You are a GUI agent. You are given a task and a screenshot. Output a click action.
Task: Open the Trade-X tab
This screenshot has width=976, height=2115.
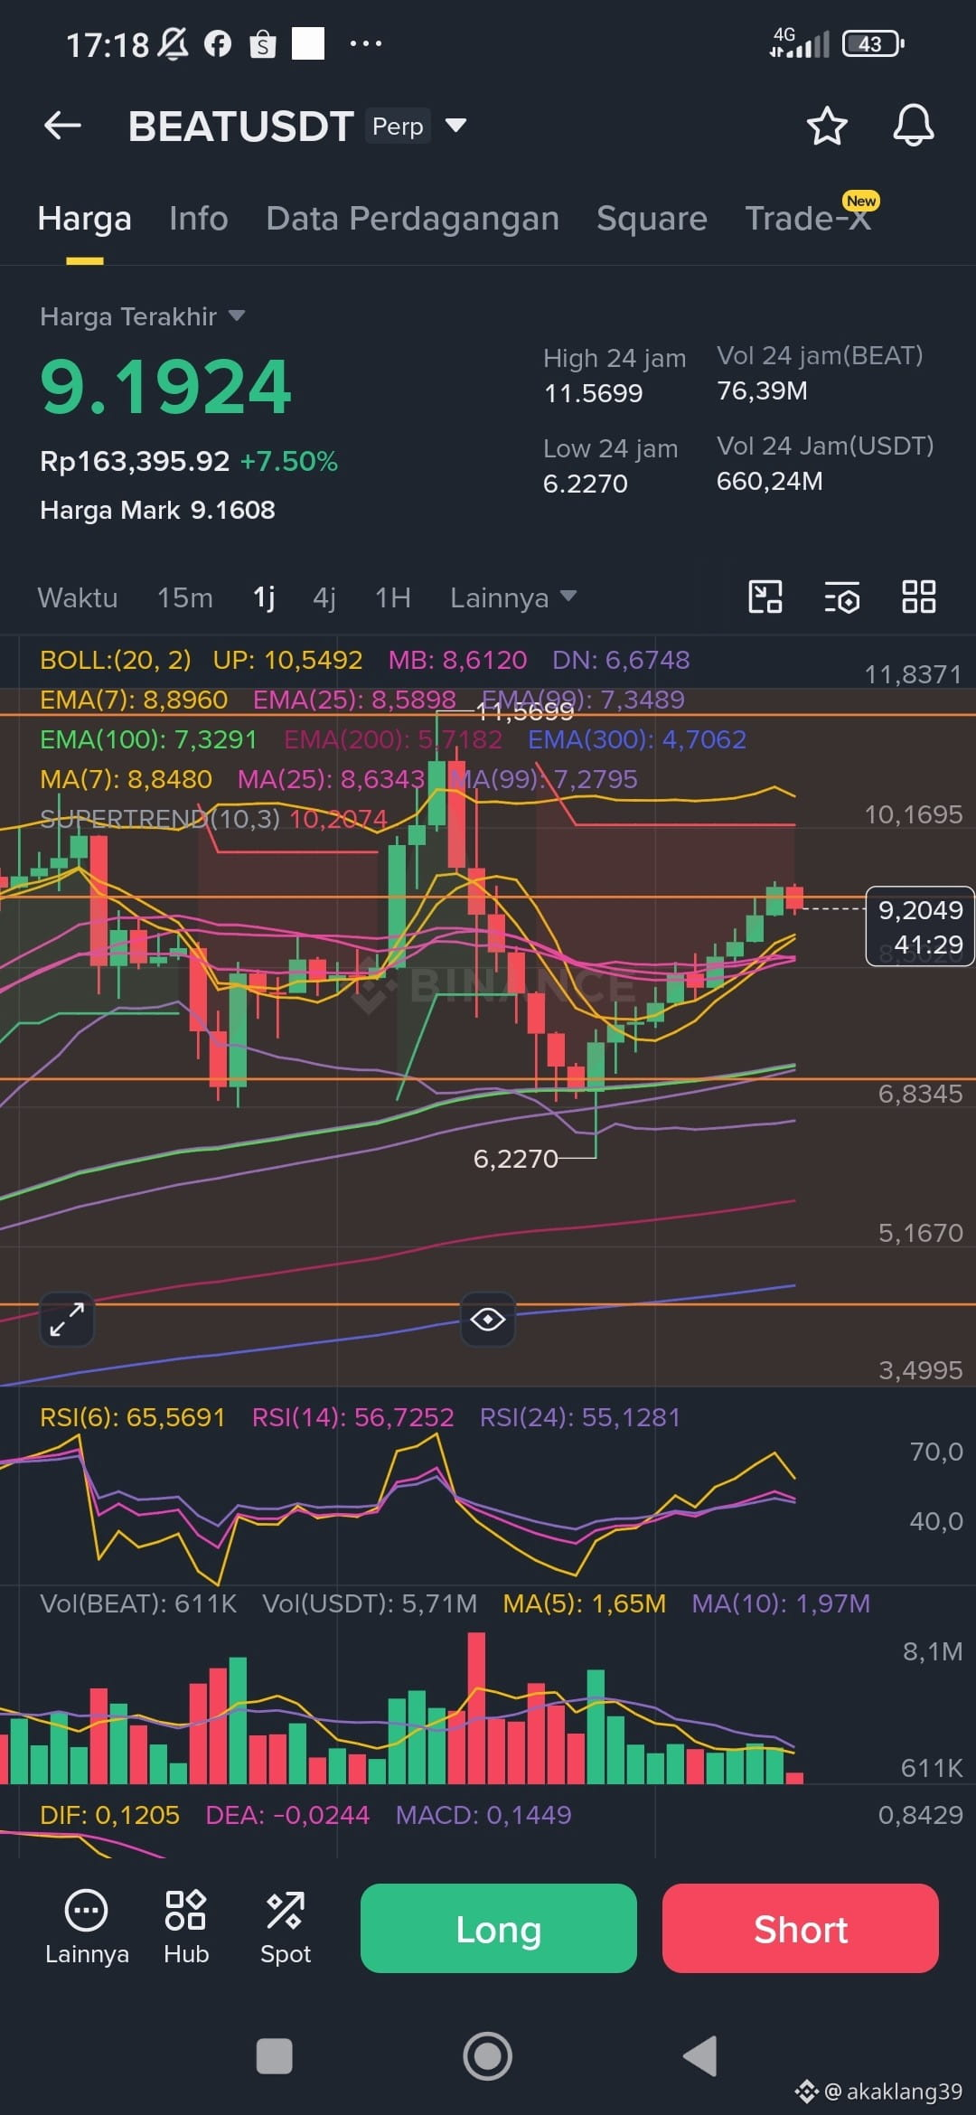(x=808, y=219)
